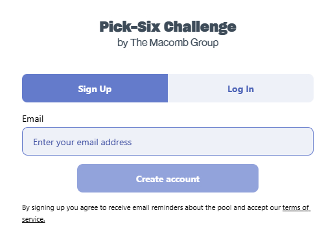Click the "terms of" underlined text
This screenshot has width=335, height=245.
296,207
